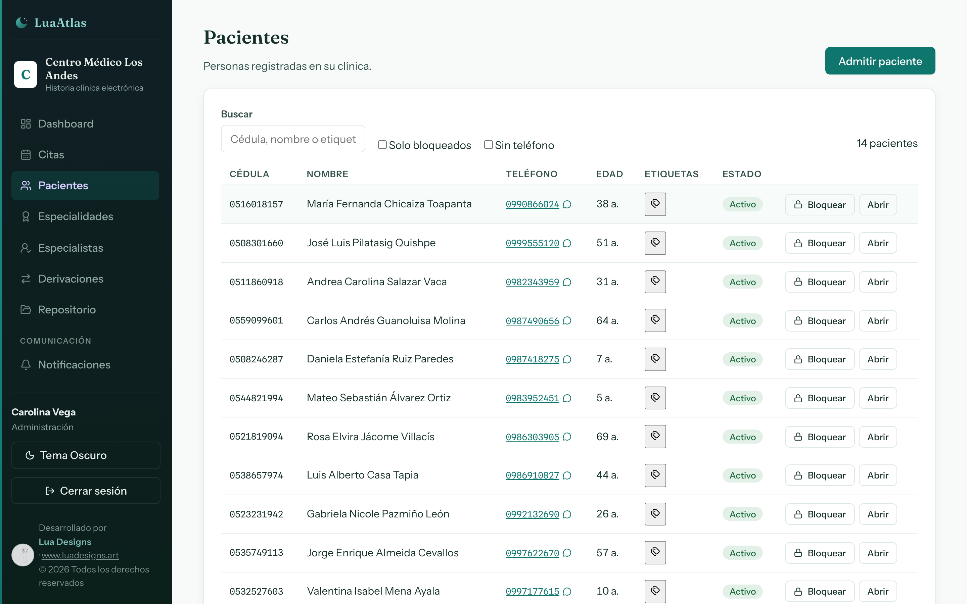Image resolution: width=967 pixels, height=604 pixels.
Task: Click message icon beside phone 0982343959
Action: (567, 282)
